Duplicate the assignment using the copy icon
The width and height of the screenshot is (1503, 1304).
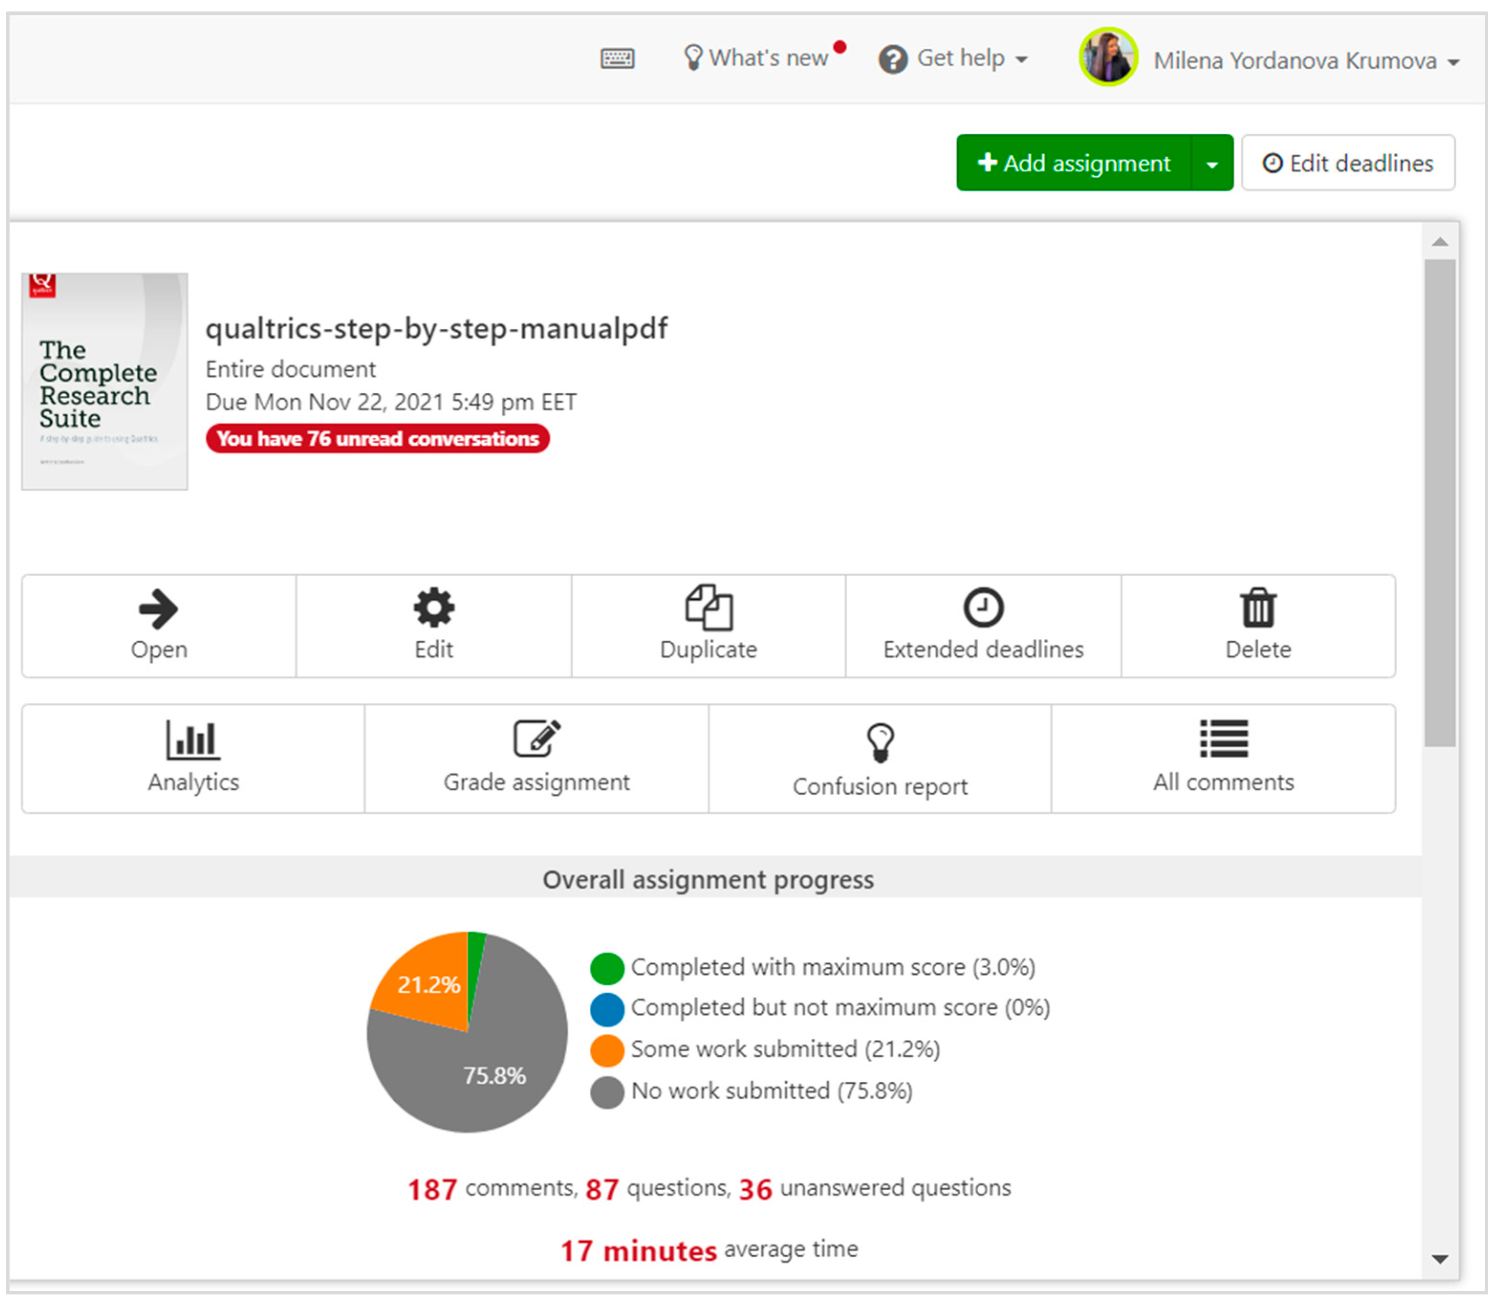point(708,608)
